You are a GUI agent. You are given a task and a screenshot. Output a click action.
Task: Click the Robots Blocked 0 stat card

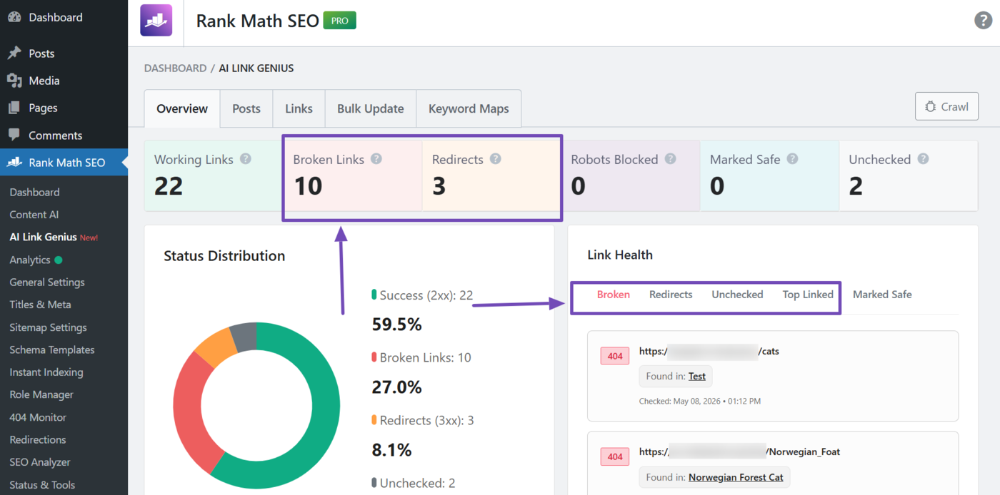point(631,175)
